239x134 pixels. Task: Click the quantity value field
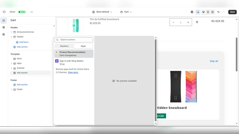[181, 22]
